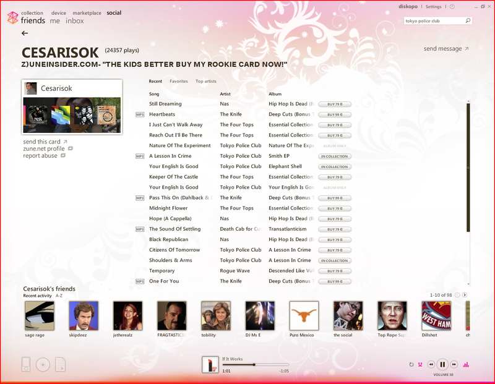
Task: Open tobility friend avatar
Action: (x=216, y=315)
